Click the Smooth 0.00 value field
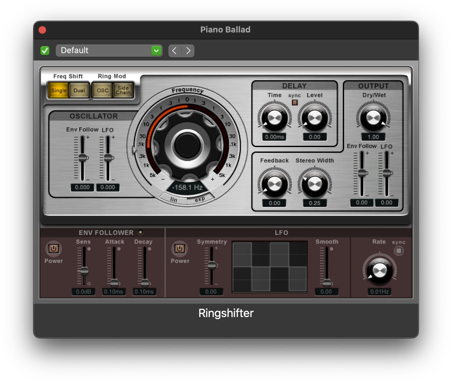Image resolution: width=452 pixels, height=382 pixels. 326,292
